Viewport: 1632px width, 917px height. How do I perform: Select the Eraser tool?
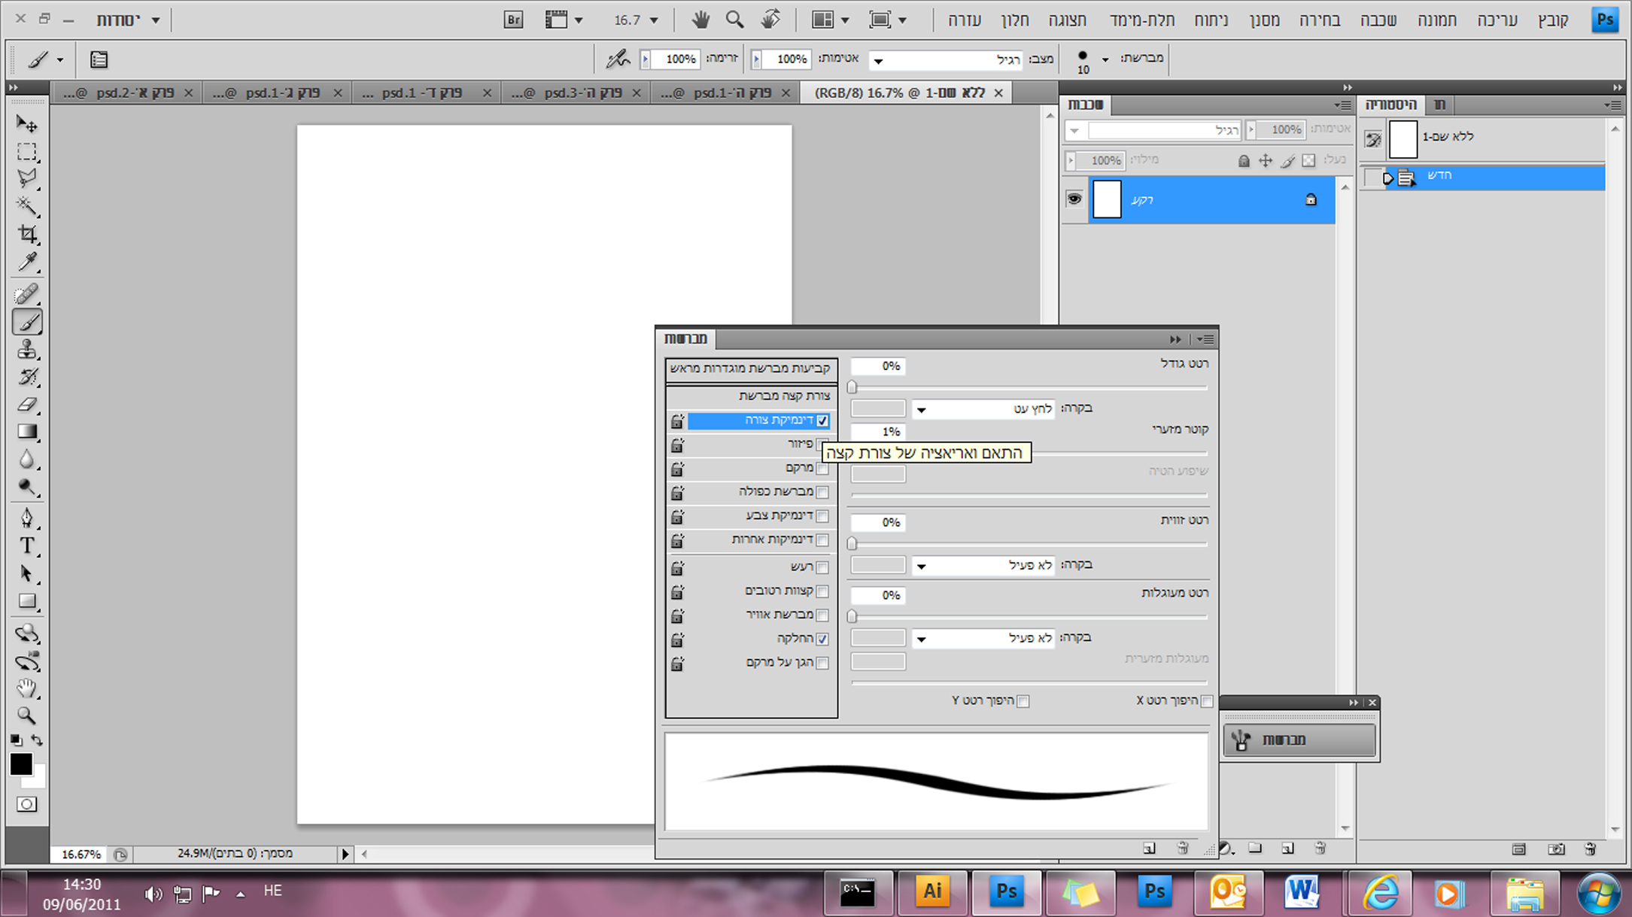pyautogui.click(x=28, y=405)
